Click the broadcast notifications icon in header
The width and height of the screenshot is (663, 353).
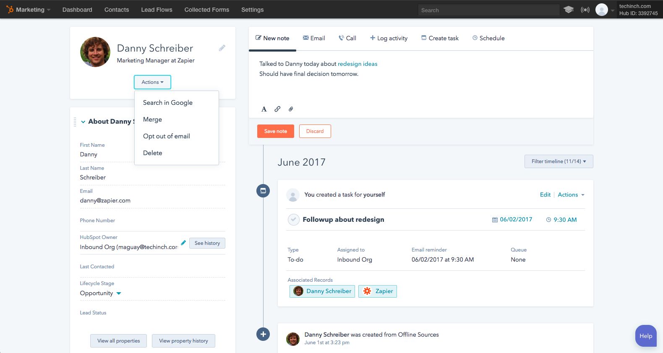[x=585, y=10]
